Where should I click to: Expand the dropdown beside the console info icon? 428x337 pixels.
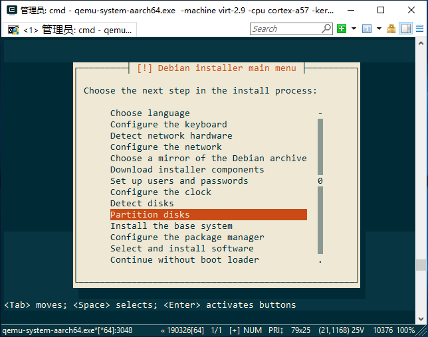click(x=379, y=29)
